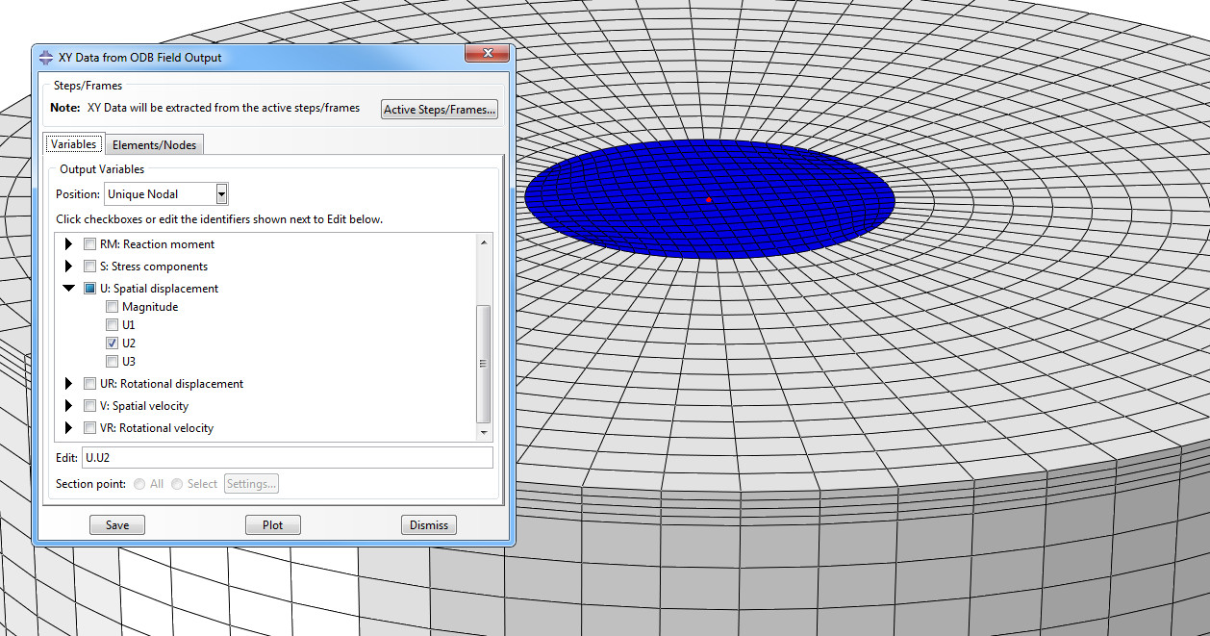The width and height of the screenshot is (1210, 636).
Task: Pick the red center node in viewport
Action: pos(709,199)
